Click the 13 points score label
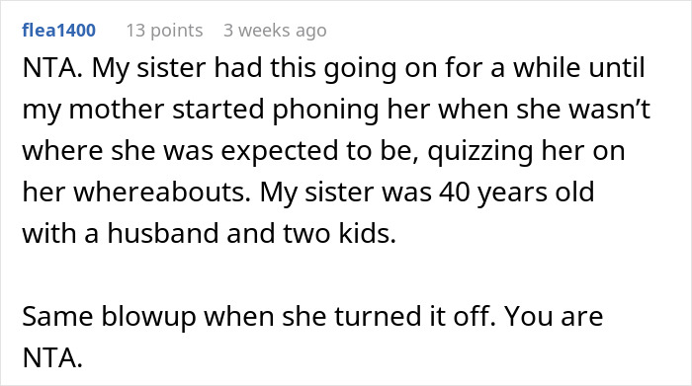692x386 pixels. pyautogui.click(x=165, y=31)
